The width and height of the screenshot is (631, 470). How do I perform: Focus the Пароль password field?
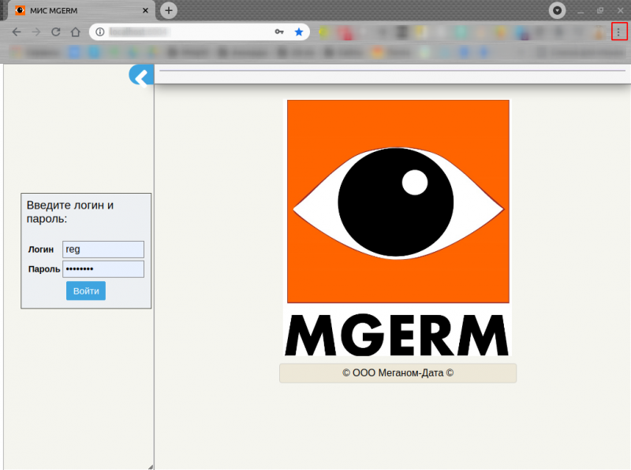click(103, 269)
